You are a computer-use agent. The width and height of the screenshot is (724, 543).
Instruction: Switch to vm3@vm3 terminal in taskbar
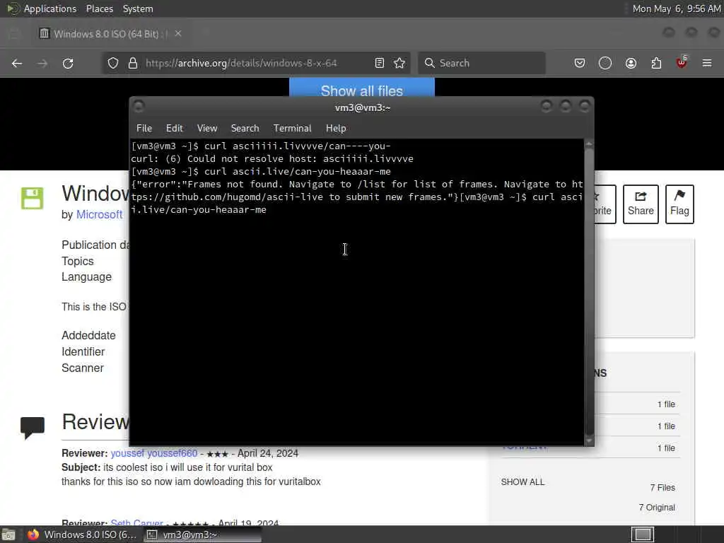[202, 535]
